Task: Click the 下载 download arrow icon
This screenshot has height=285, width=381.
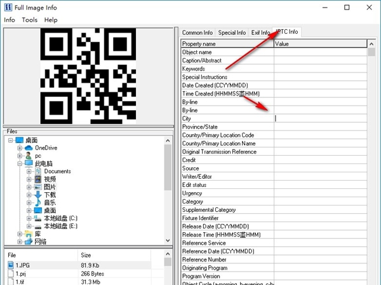Action: point(38,195)
